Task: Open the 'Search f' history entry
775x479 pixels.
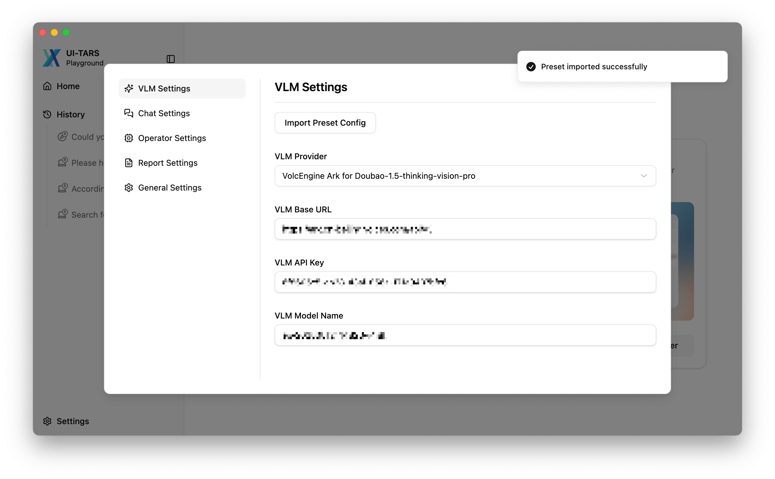Action: click(81, 214)
